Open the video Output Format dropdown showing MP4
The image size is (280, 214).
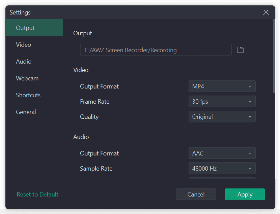(222, 86)
